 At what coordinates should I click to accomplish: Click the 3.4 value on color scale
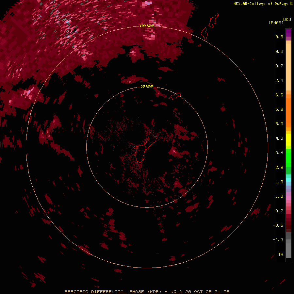point(279,153)
